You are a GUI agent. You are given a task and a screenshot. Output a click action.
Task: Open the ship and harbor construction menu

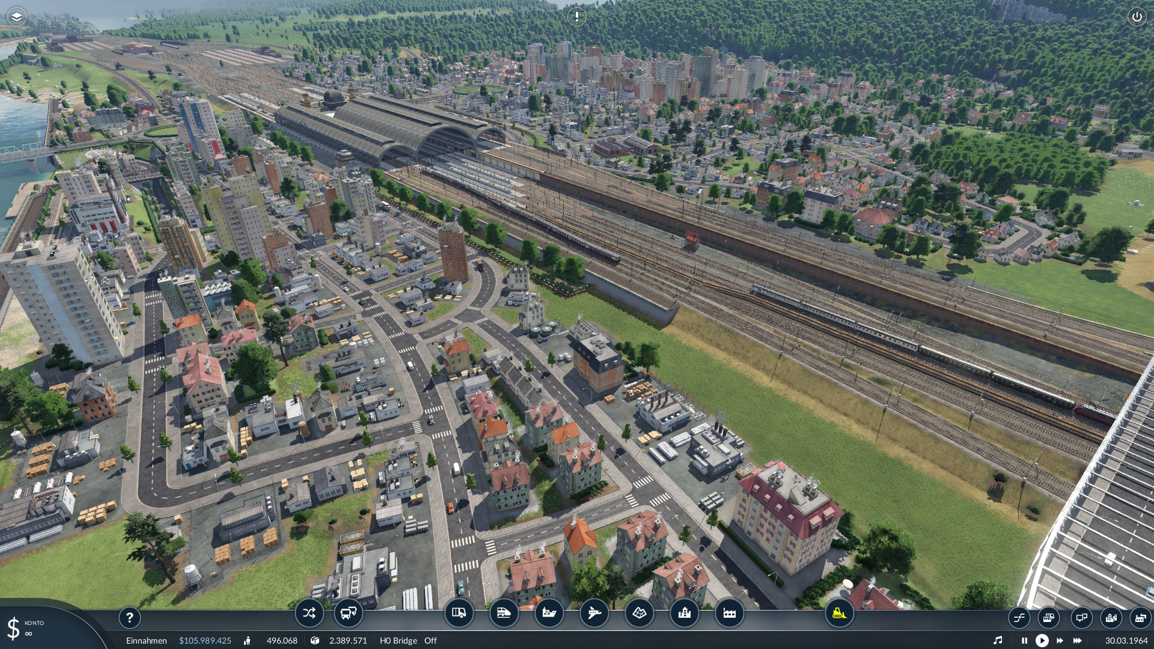(549, 613)
